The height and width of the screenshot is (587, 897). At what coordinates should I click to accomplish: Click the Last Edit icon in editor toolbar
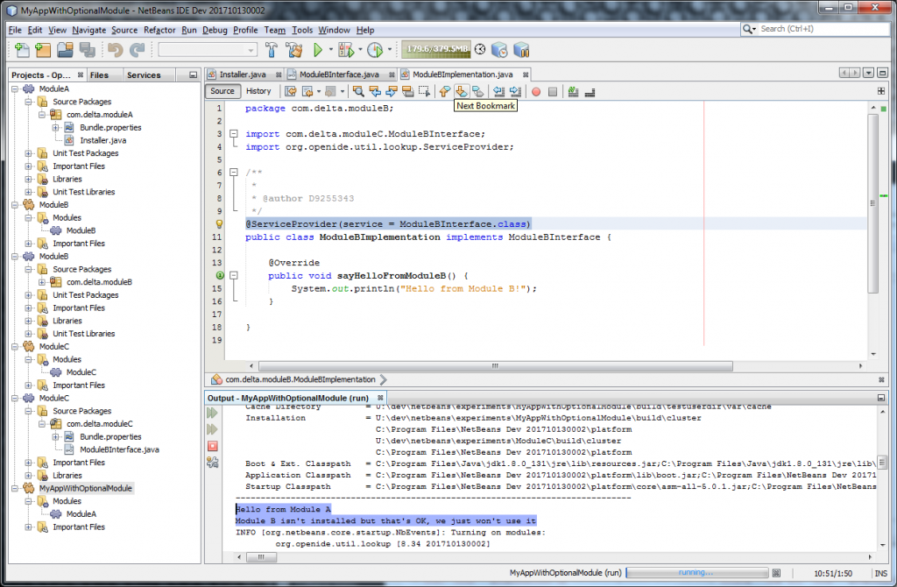pos(291,91)
